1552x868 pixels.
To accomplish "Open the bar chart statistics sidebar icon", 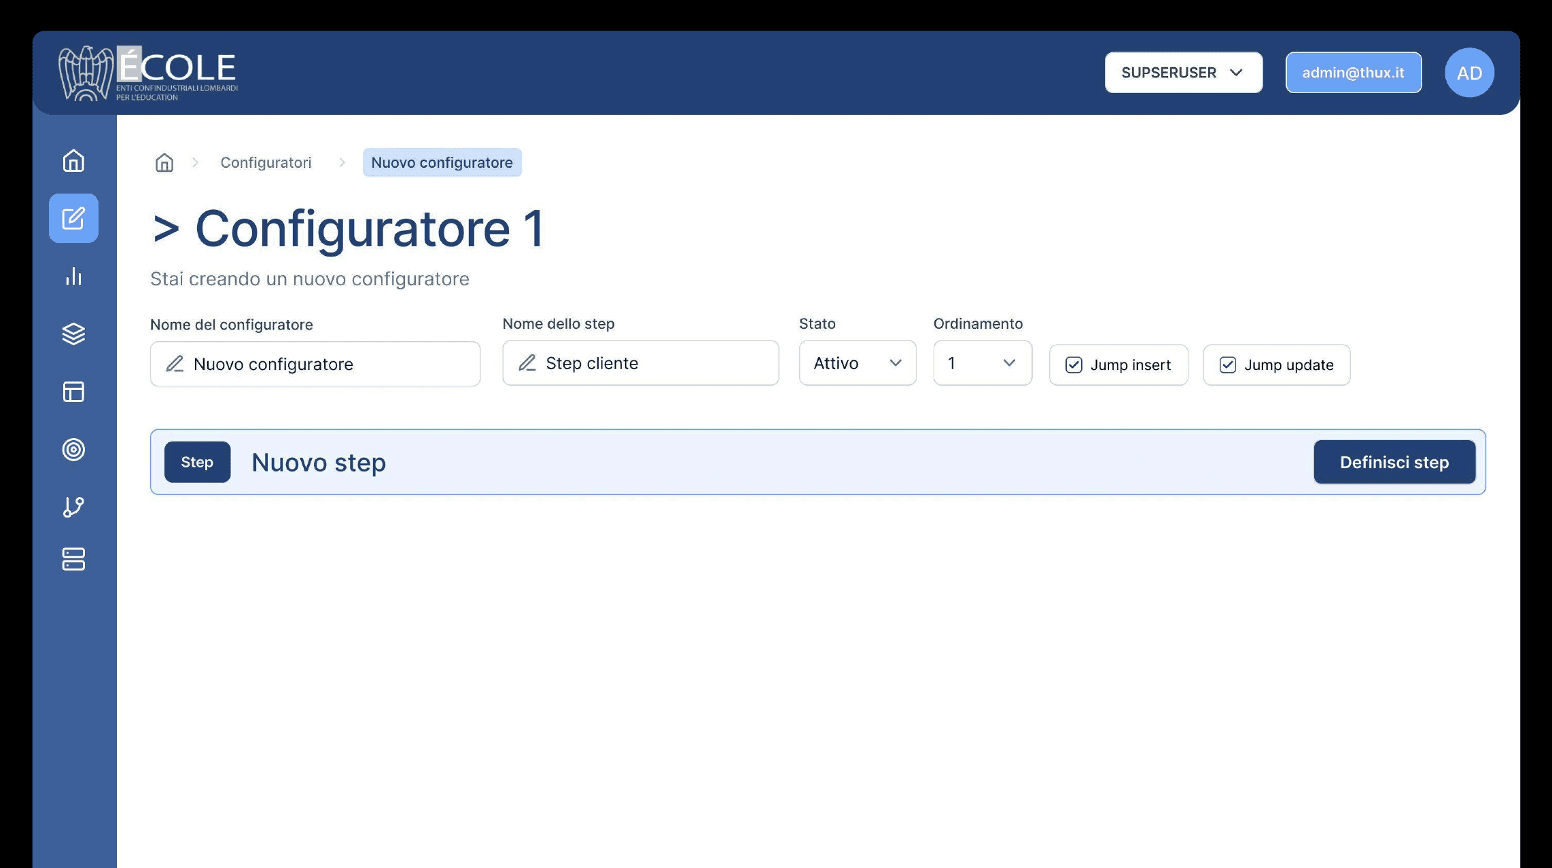I will 73,276.
